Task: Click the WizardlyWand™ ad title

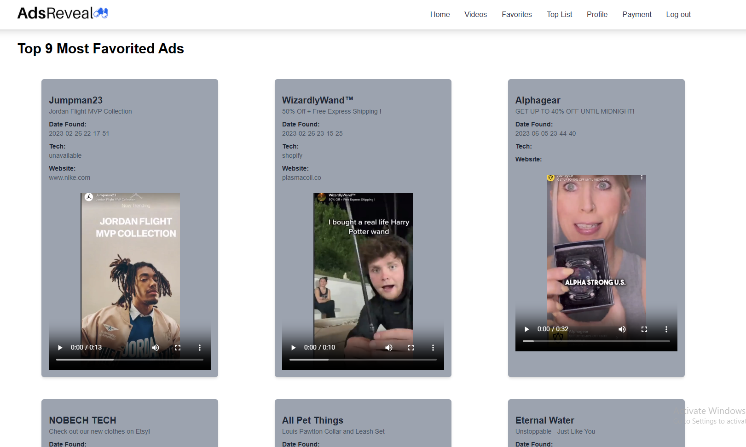Action: point(318,100)
